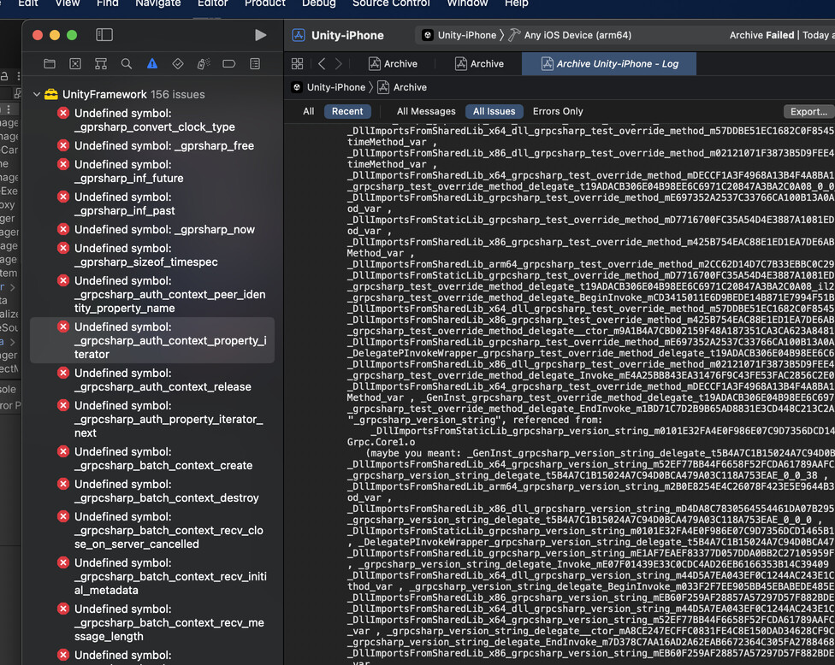
Task: Select the Issue navigator warning icon
Action: [x=152, y=64]
